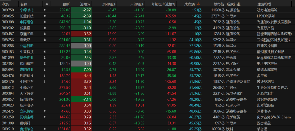Click the 1331.88 latest price

click(x=64, y=129)
